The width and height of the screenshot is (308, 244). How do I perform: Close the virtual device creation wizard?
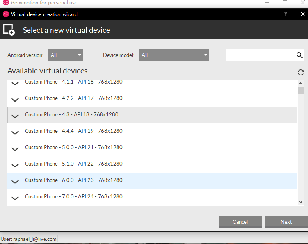click(303, 14)
